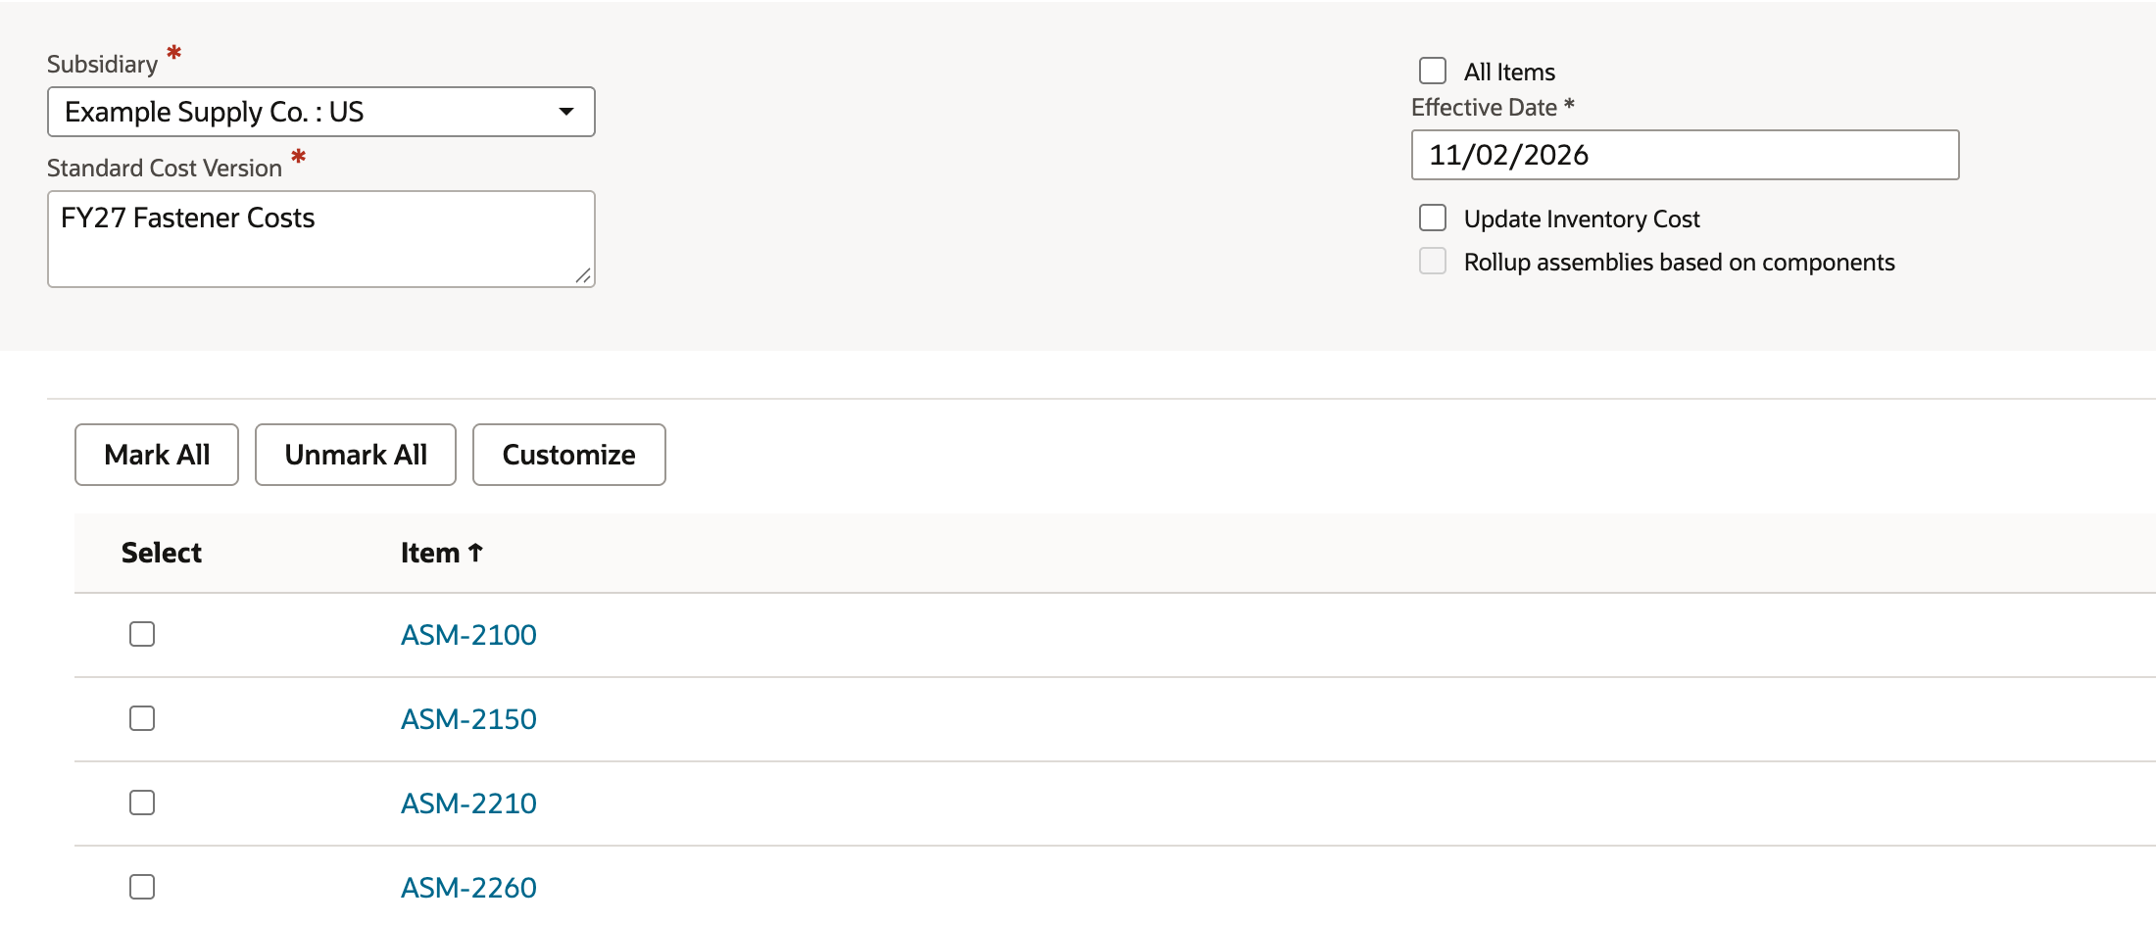This screenshot has height=925, width=2156.
Task: Select the checkbox for ASM-2210
Action: click(x=142, y=803)
